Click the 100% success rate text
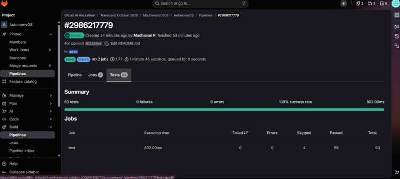The height and width of the screenshot is (179, 400). click(295, 102)
